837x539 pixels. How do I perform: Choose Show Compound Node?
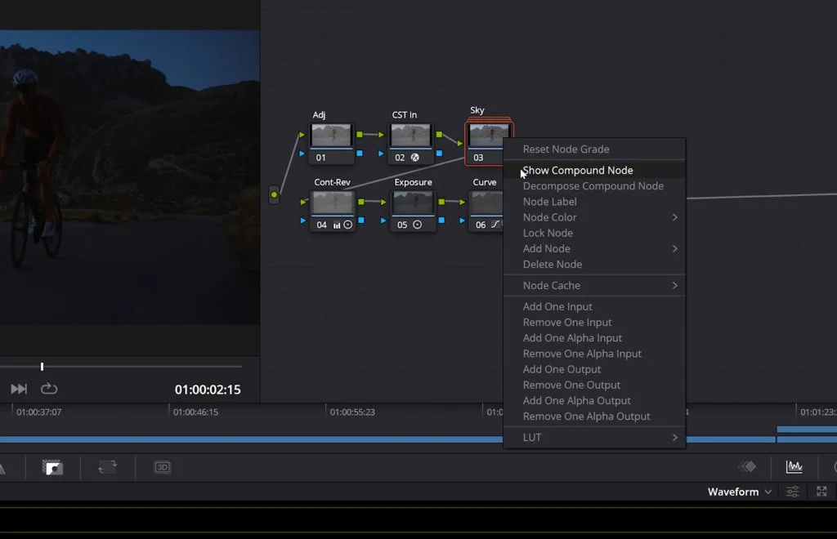point(578,171)
